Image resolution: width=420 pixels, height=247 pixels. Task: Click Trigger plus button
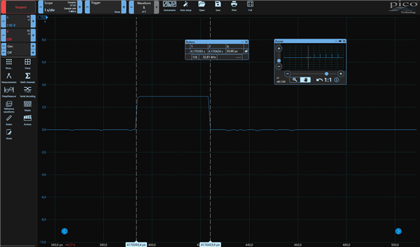[124, 7]
